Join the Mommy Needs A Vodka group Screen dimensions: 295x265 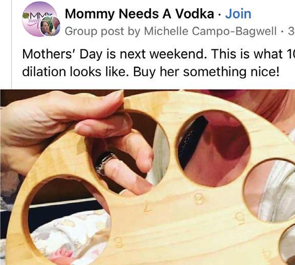[238, 14]
